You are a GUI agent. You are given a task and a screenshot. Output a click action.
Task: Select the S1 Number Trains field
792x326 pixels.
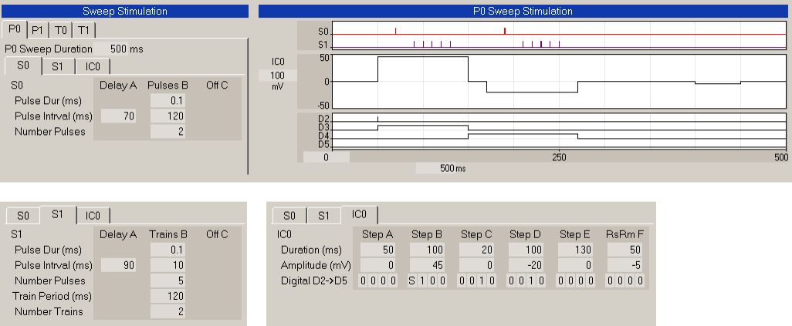pyautogui.click(x=168, y=311)
